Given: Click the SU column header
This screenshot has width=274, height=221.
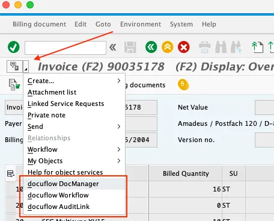Looking at the screenshot, I should 234,173.
